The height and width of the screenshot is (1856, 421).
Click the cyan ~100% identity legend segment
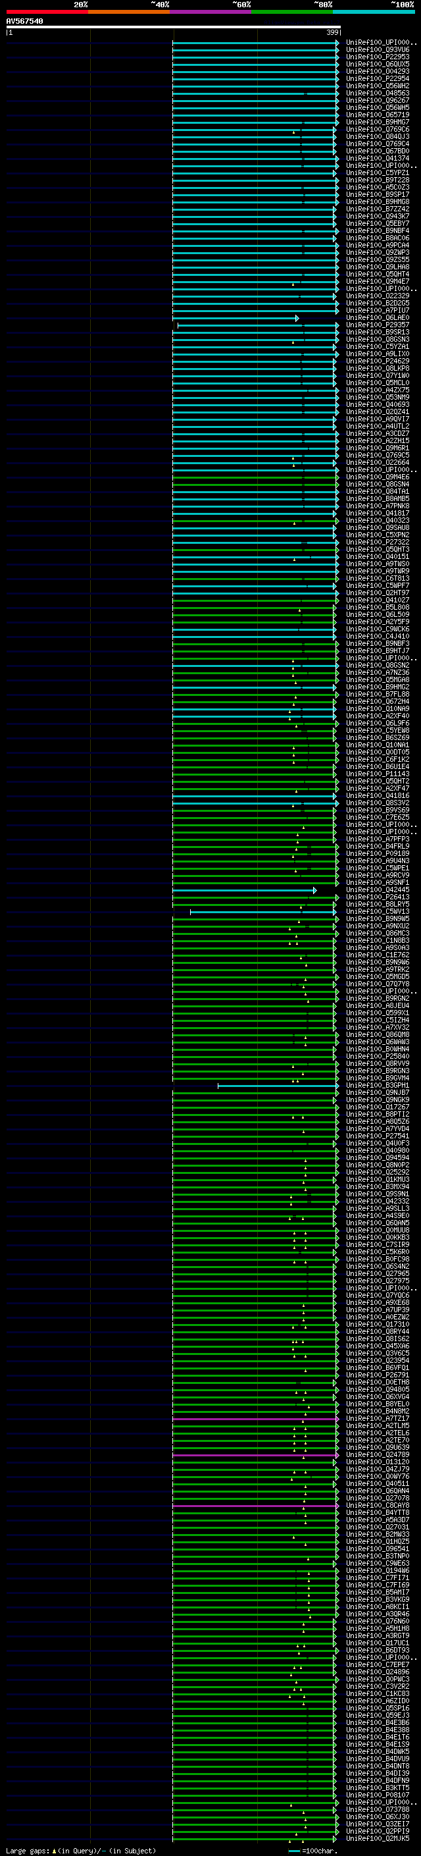[374, 12]
